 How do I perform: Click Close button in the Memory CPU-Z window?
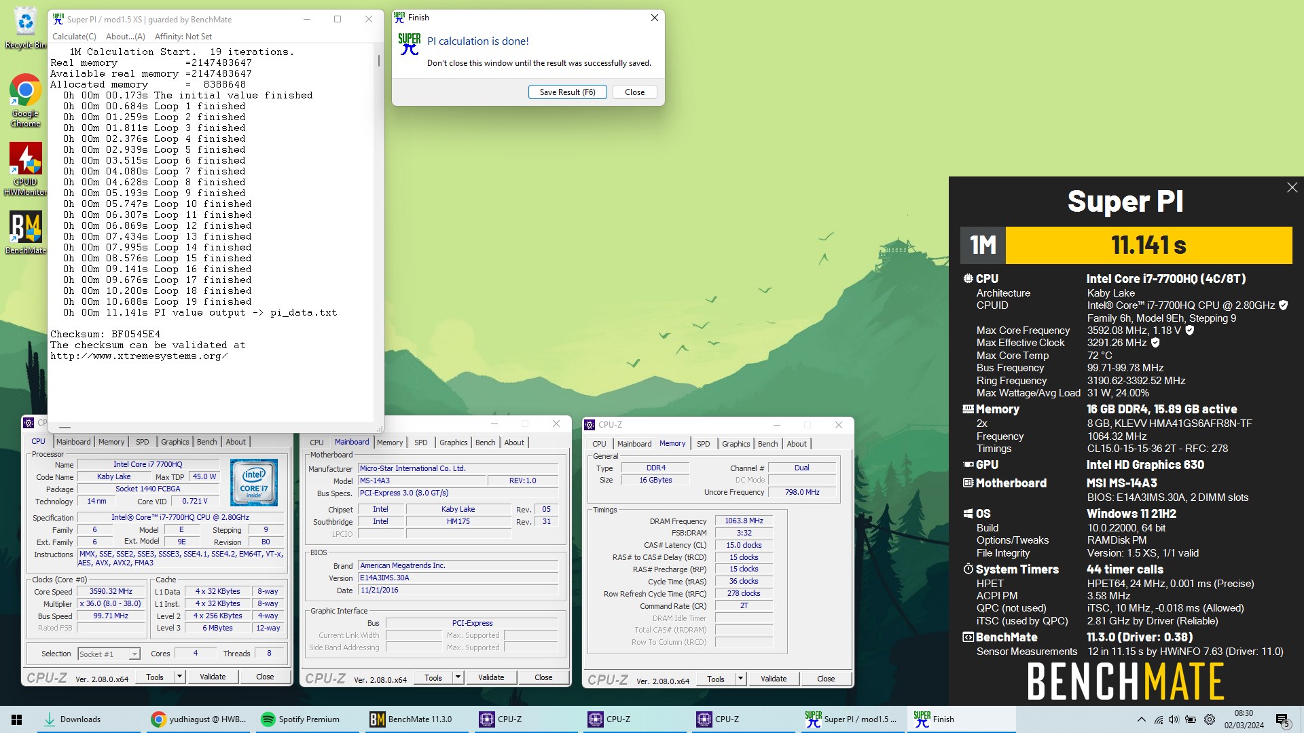click(x=826, y=679)
